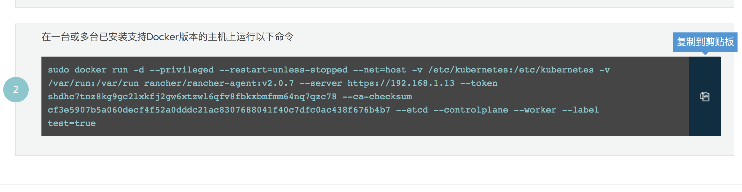Click the copy to clipboard icon
The width and height of the screenshot is (742, 192).
[705, 96]
